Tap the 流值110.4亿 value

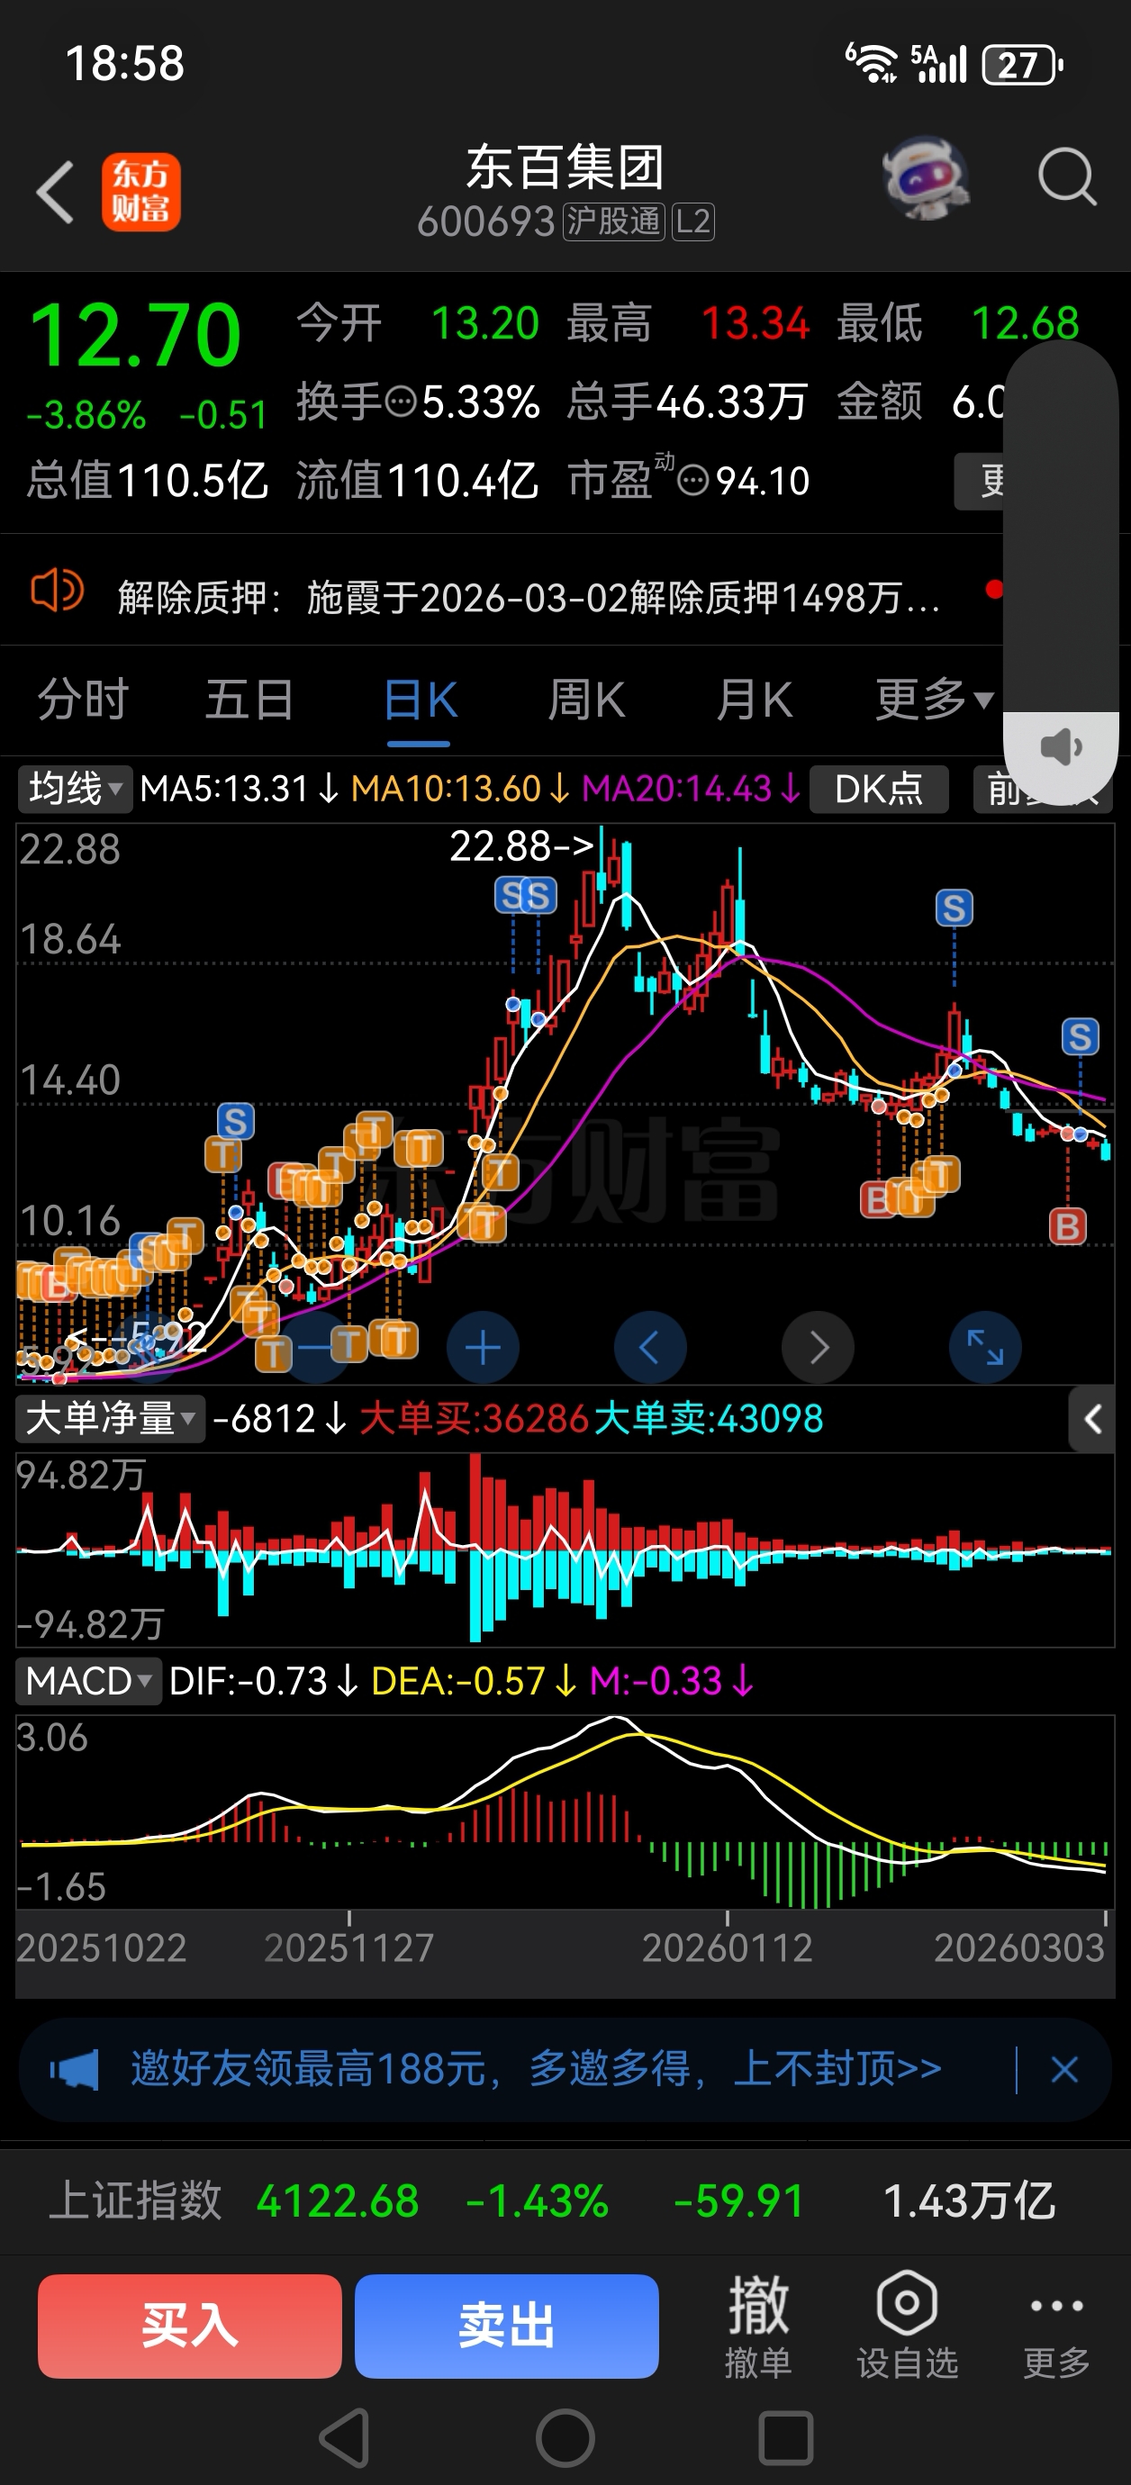pyautogui.click(x=417, y=481)
